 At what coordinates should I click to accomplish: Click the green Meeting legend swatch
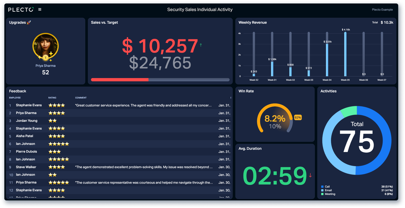click(322, 194)
